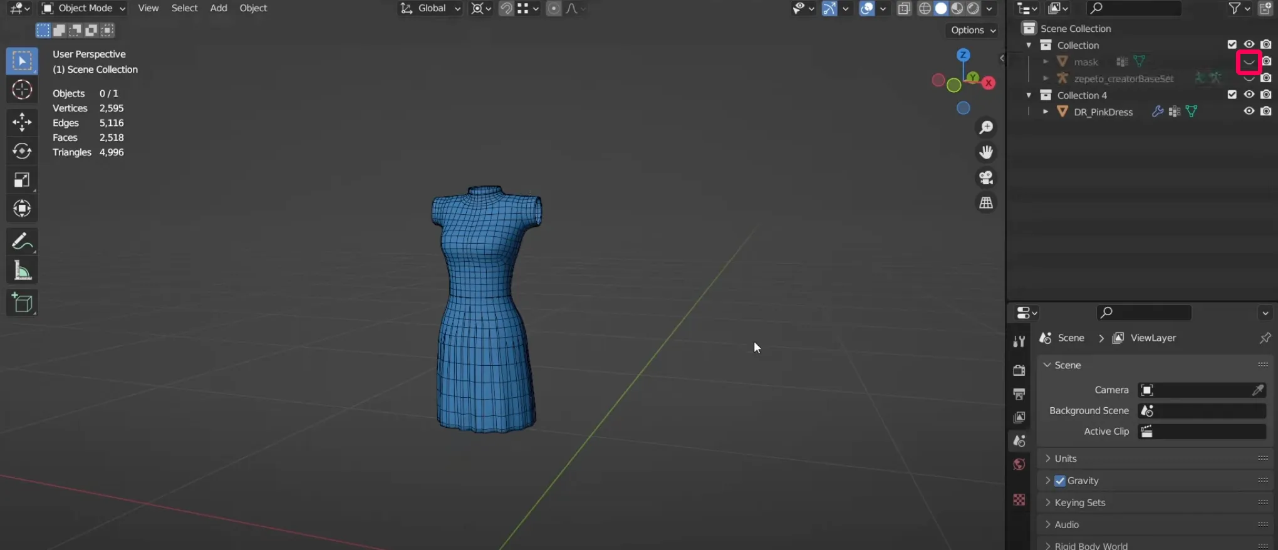Uncheck the Gravity checkbox
This screenshot has width=1278, height=550.
point(1059,481)
